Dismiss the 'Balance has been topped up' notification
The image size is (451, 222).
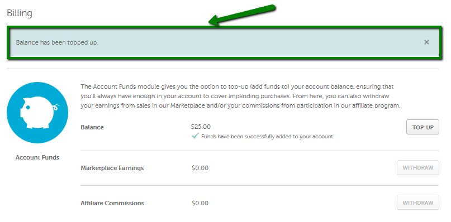tap(426, 42)
